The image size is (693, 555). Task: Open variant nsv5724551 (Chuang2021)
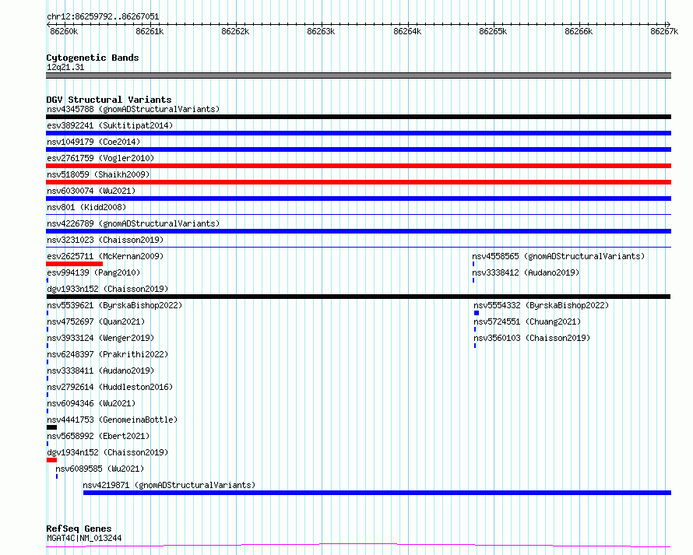(527, 321)
